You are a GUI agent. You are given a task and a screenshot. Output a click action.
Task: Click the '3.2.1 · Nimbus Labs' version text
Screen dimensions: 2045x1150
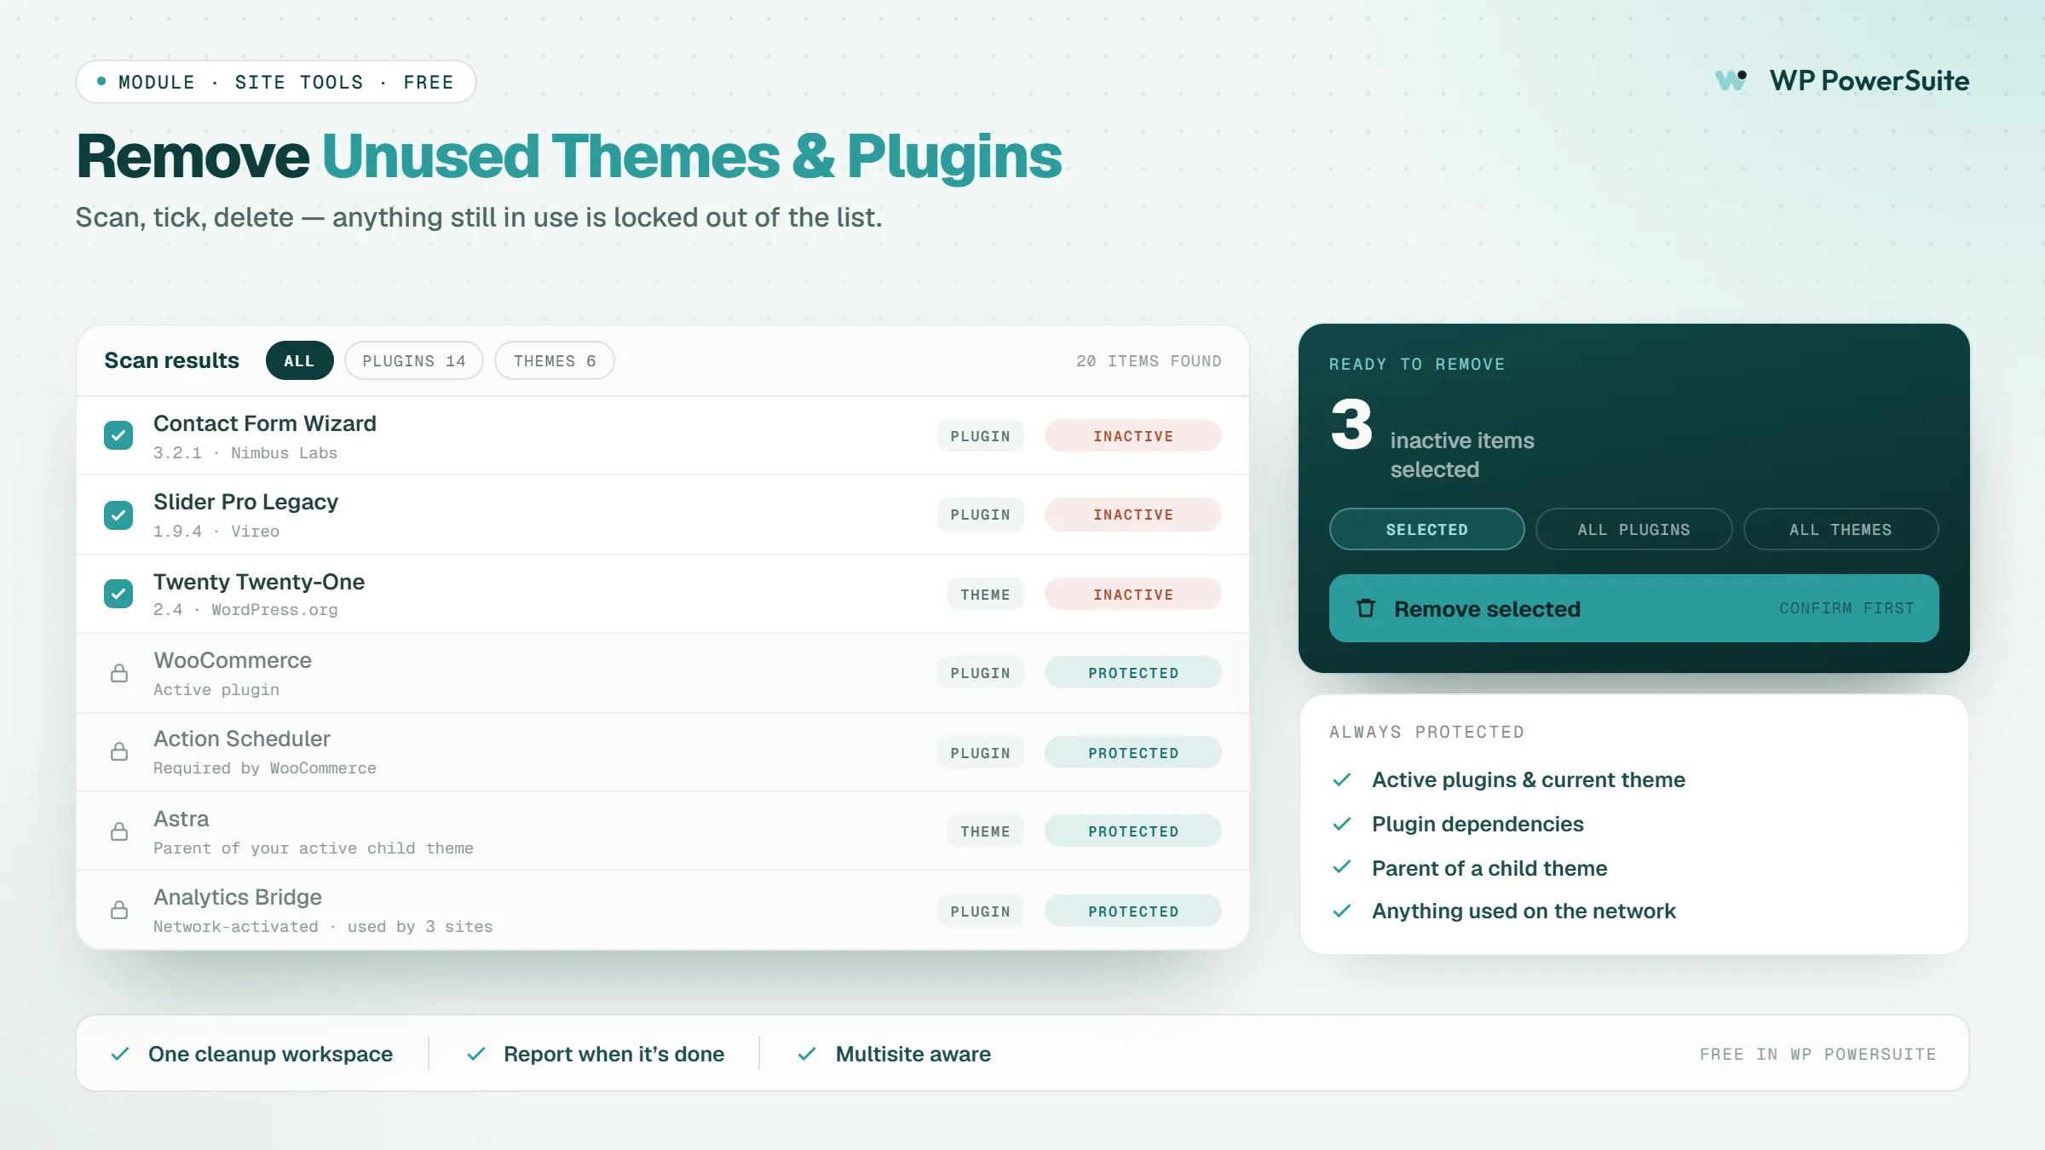tap(245, 453)
